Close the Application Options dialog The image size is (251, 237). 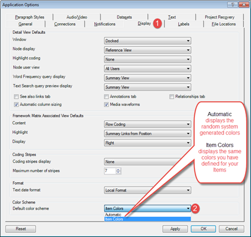click(244, 5)
